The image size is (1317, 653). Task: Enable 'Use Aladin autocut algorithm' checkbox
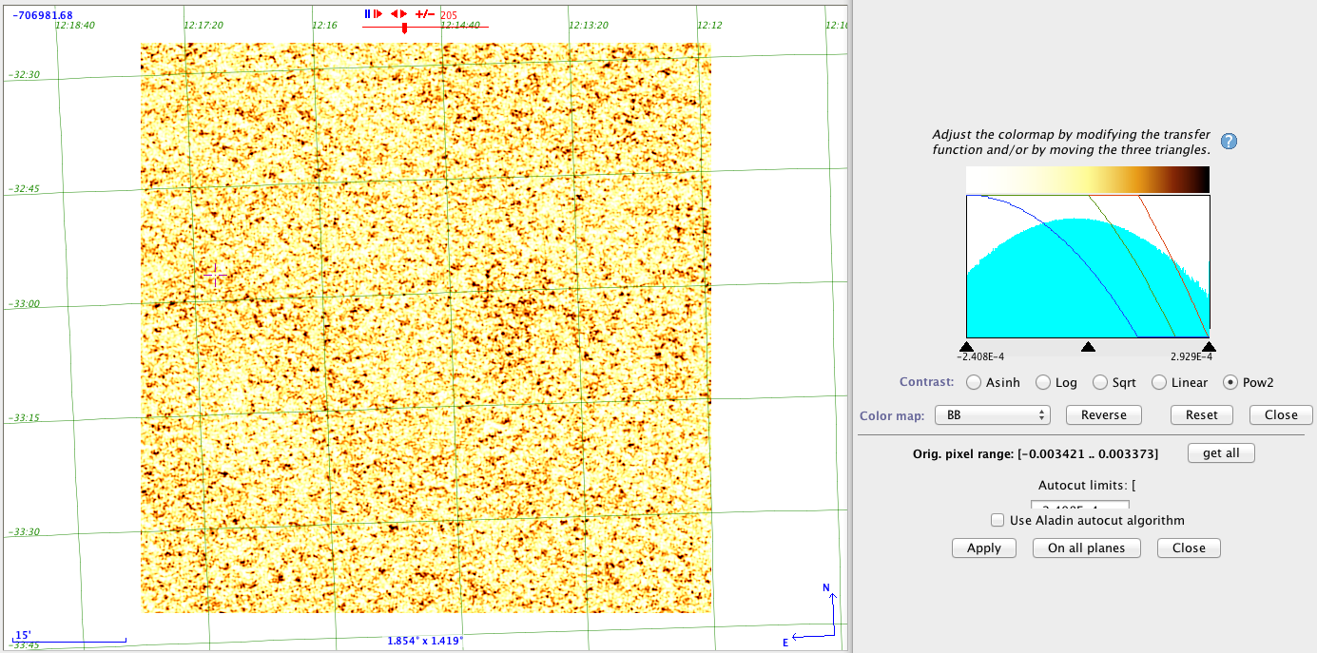click(997, 520)
